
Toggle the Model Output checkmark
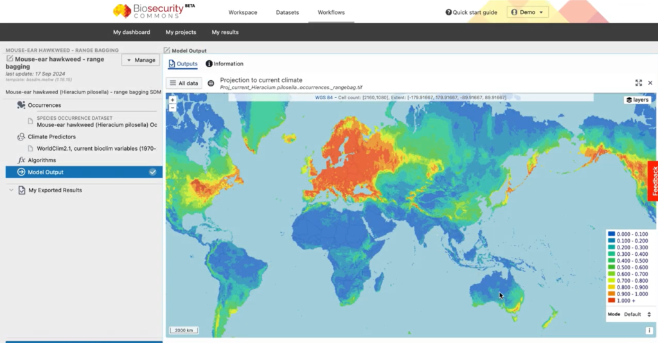[153, 172]
